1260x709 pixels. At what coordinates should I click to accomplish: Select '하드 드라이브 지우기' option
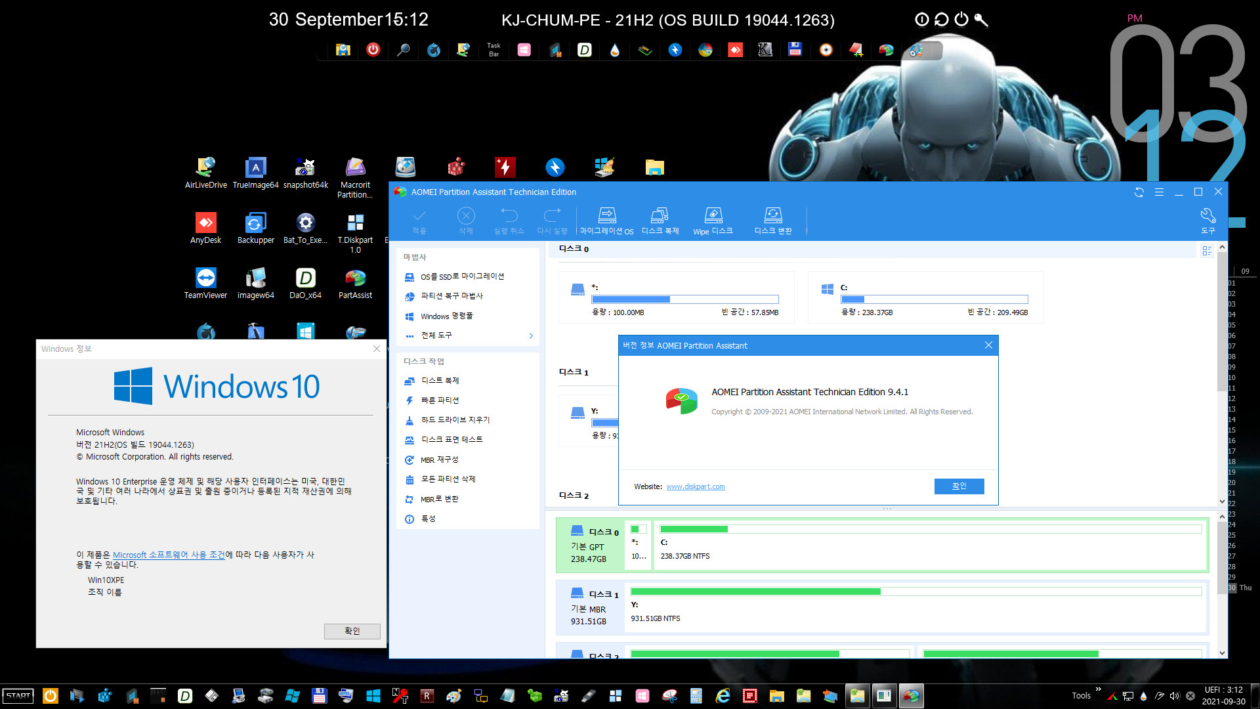point(455,420)
